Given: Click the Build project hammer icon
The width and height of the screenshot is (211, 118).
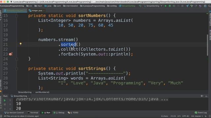Looking at the screenshot, I should 140,6.
